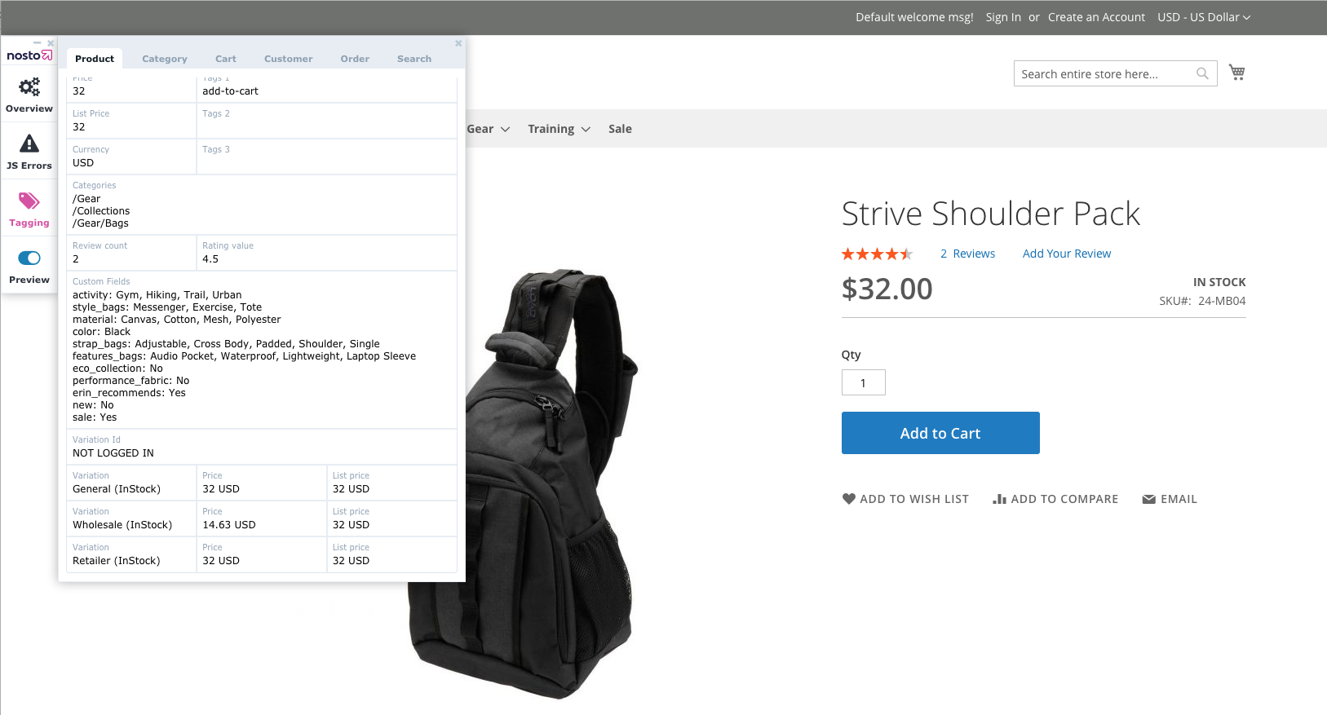Click the search magnifier icon
This screenshot has height=715, width=1327.
click(x=1202, y=74)
